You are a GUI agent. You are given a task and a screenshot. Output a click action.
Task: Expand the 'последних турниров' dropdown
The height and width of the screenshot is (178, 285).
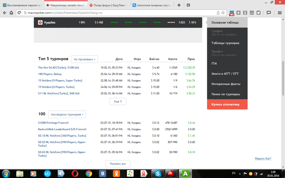pos(67,115)
